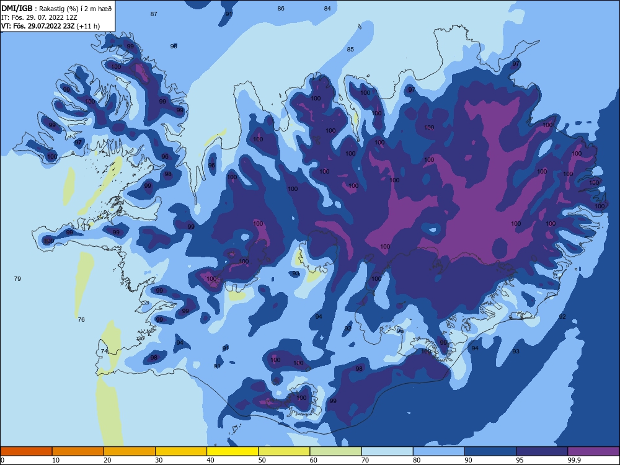This screenshot has height=465, width=620.
Task: Click the '99.9' legend scale label
Action: pyautogui.click(x=573, y=460)
